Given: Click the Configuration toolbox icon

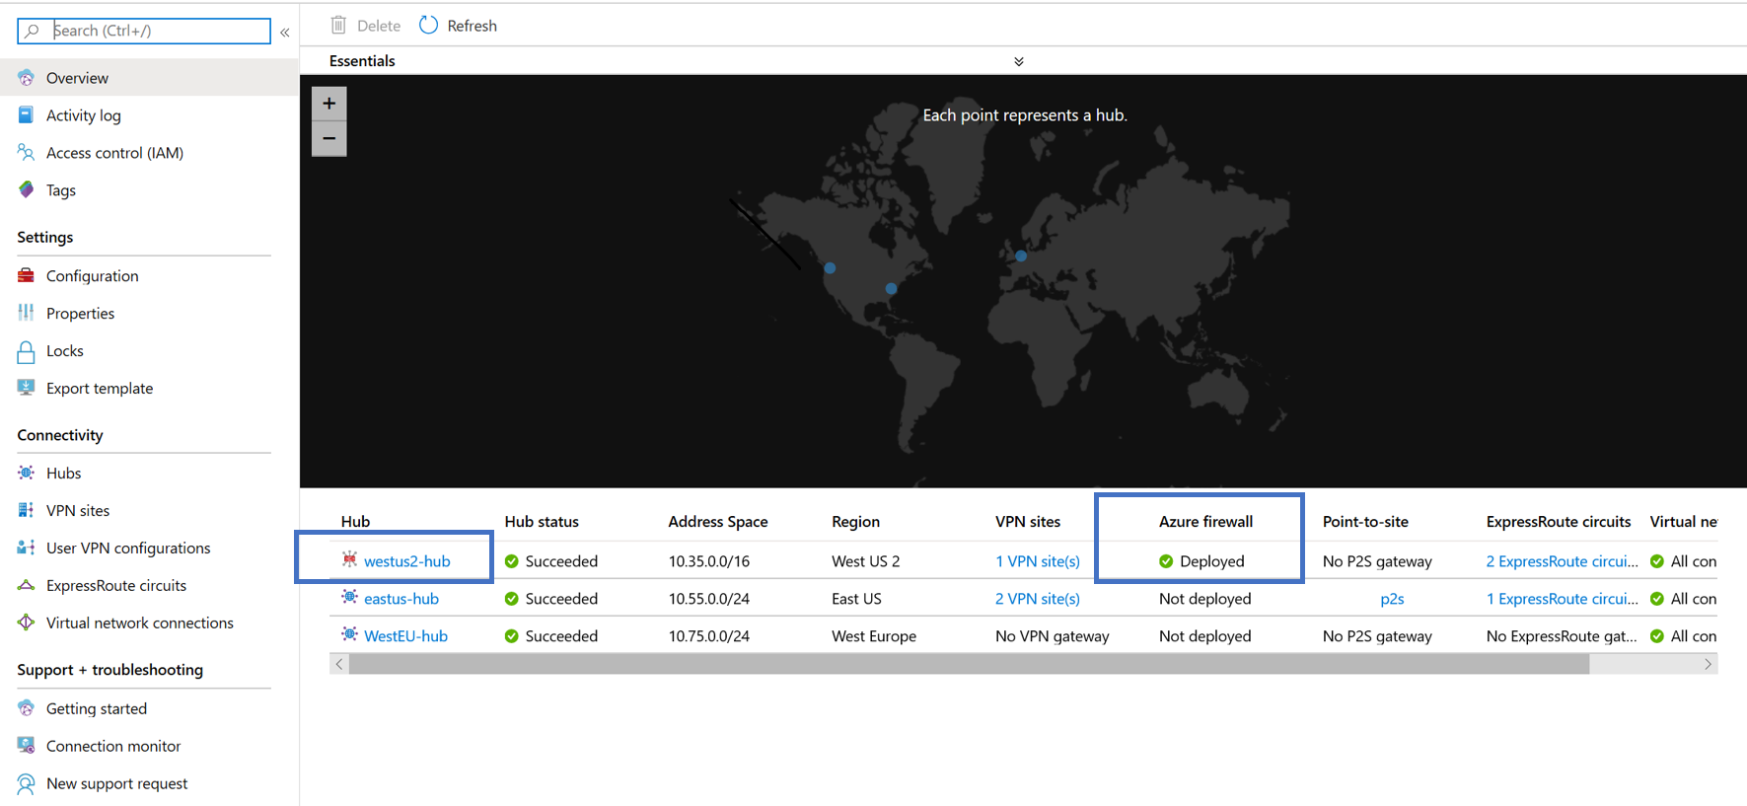Looking at the screenshot, I should point(27,275).
